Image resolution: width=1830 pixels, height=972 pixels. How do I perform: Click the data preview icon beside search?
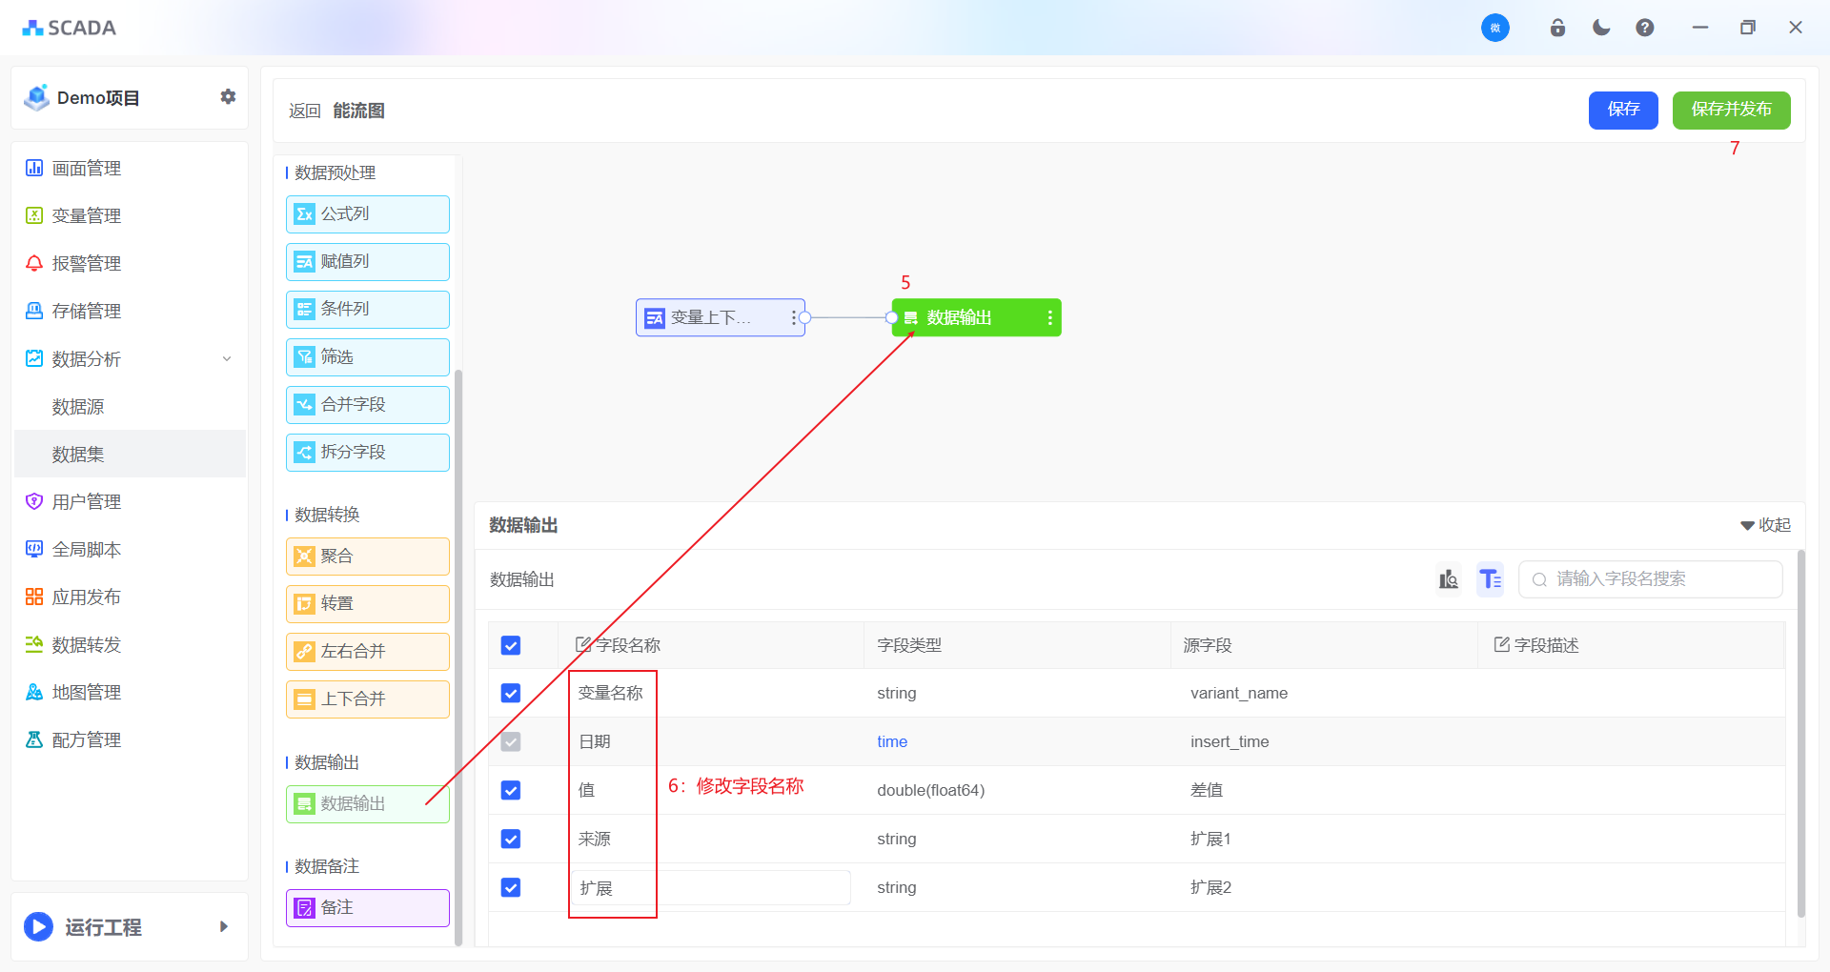point(1449,579)
